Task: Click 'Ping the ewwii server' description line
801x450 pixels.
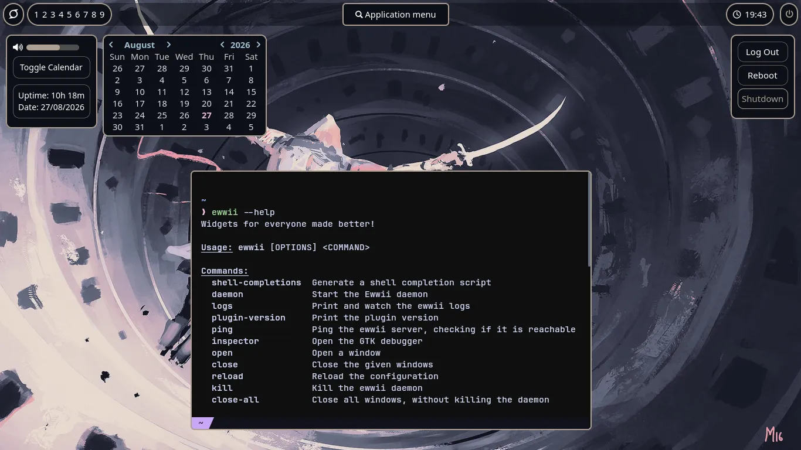Action: point(444,329)
